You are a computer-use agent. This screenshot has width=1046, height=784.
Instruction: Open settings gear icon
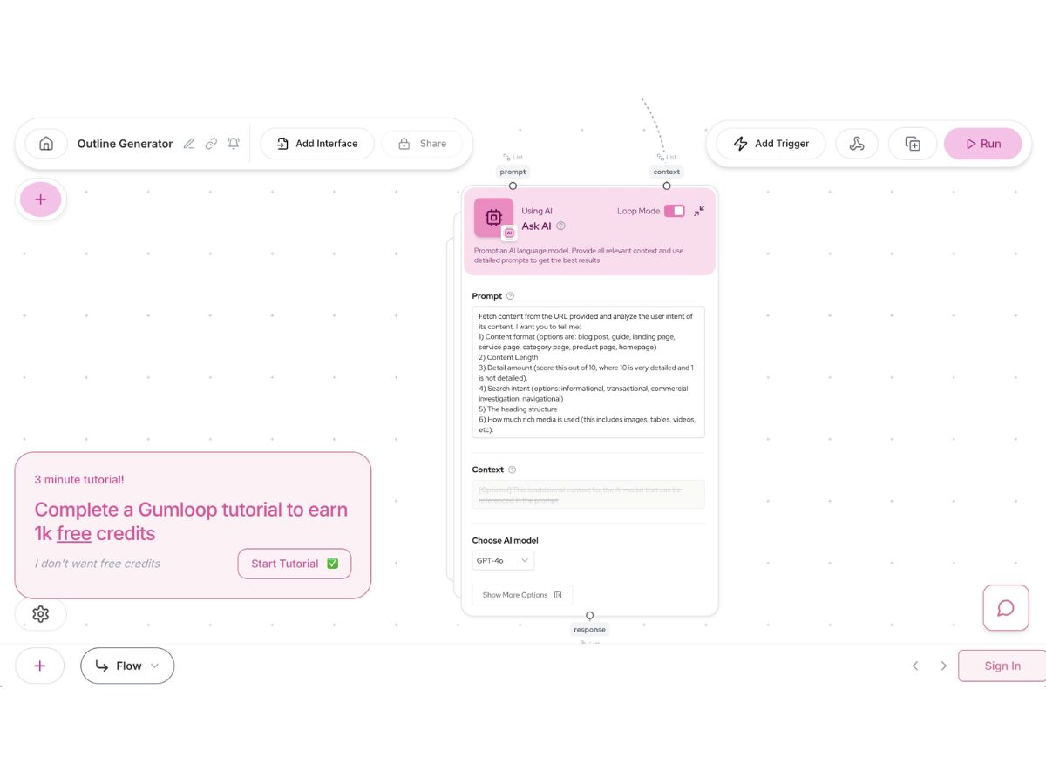[40, 614]
